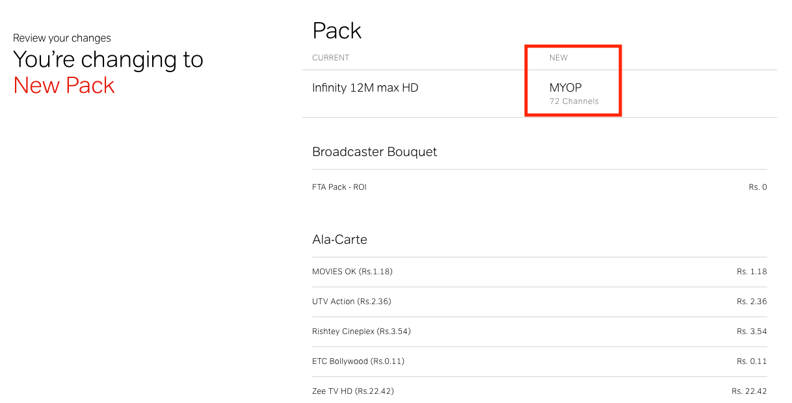The width and height of the screenshot is (792, 403).
Task: Click the Broadcaster Bouquet section heading
Action: pos(375,151)
